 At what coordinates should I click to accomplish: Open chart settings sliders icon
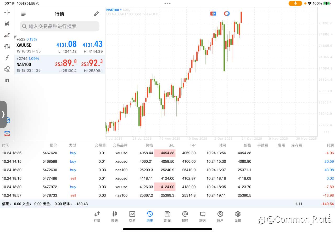tap(7, 46)
